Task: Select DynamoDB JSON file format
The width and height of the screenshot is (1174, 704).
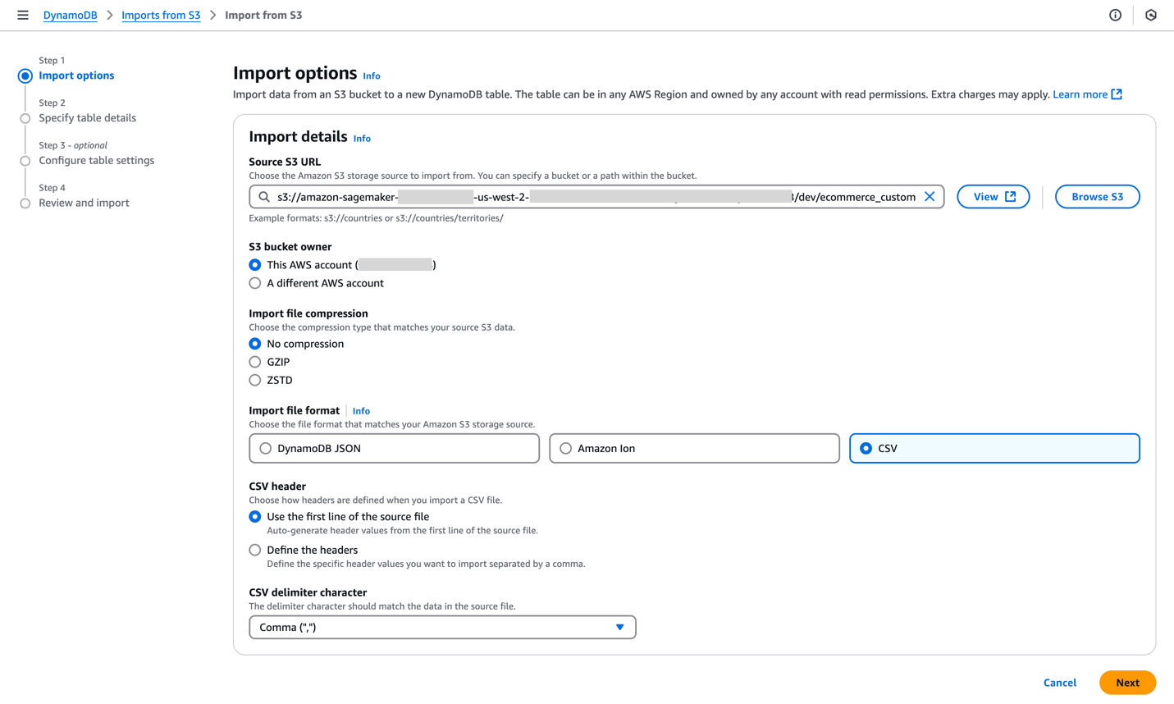Action: click(394, 449)
